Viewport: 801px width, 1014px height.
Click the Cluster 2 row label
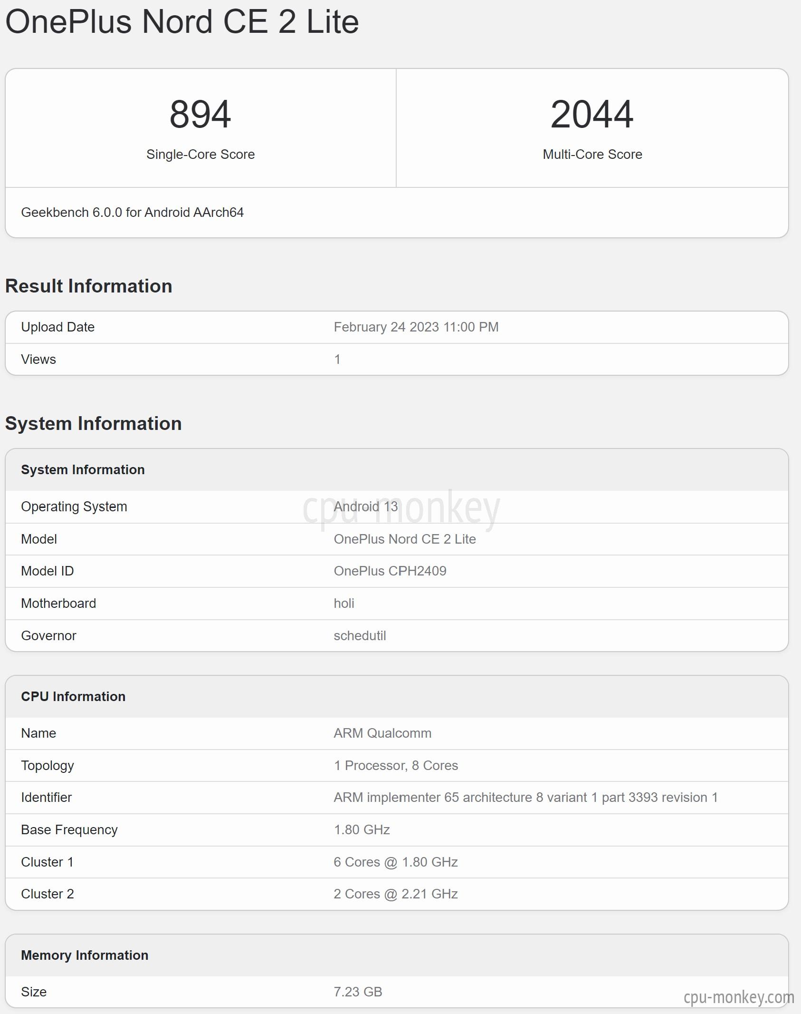pos(48,894)
